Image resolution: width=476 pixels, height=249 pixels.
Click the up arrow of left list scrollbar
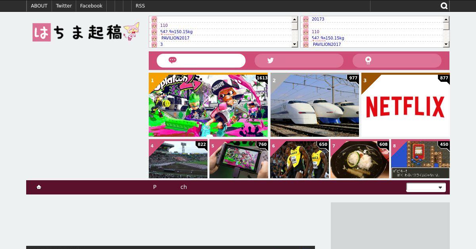pos(295,19)
